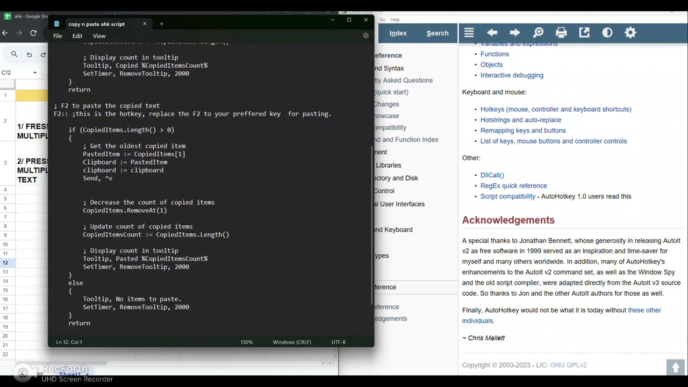
Task: Select 'nd Keyboard' sidebar item
Action: click(393, 230)
